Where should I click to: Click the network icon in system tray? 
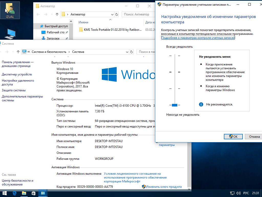(x=232, y=193)
